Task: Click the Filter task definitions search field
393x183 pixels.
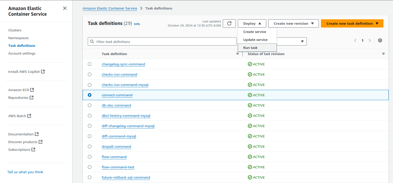Action: click(x=165, y=41)
